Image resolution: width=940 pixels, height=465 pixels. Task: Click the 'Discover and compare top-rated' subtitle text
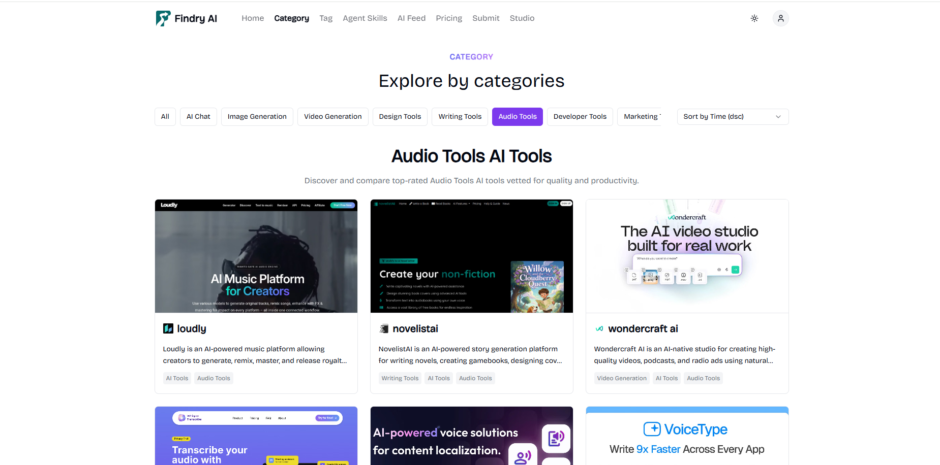point(472,181)
